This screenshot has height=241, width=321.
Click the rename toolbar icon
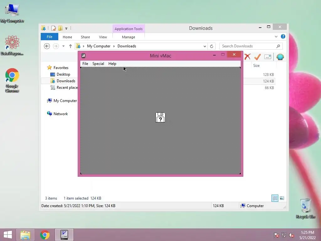pyautogui.click(x=268, y=57)
